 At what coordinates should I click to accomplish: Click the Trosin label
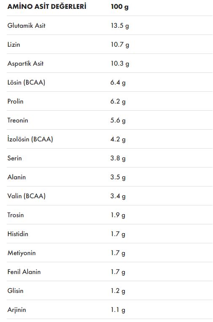click(x=16, y=215)
